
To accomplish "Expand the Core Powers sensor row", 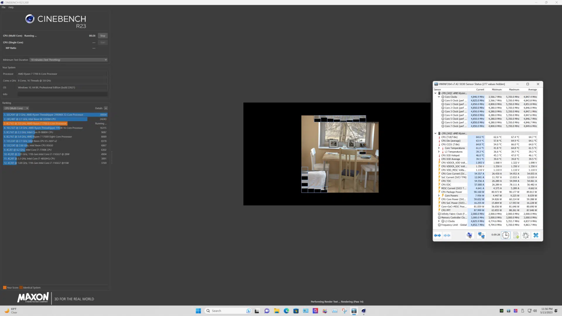I will tap(439, 196).
